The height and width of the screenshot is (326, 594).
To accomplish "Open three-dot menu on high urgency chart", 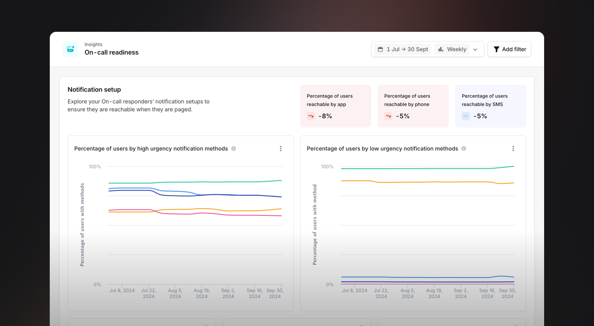I will [x=281, y=149].
